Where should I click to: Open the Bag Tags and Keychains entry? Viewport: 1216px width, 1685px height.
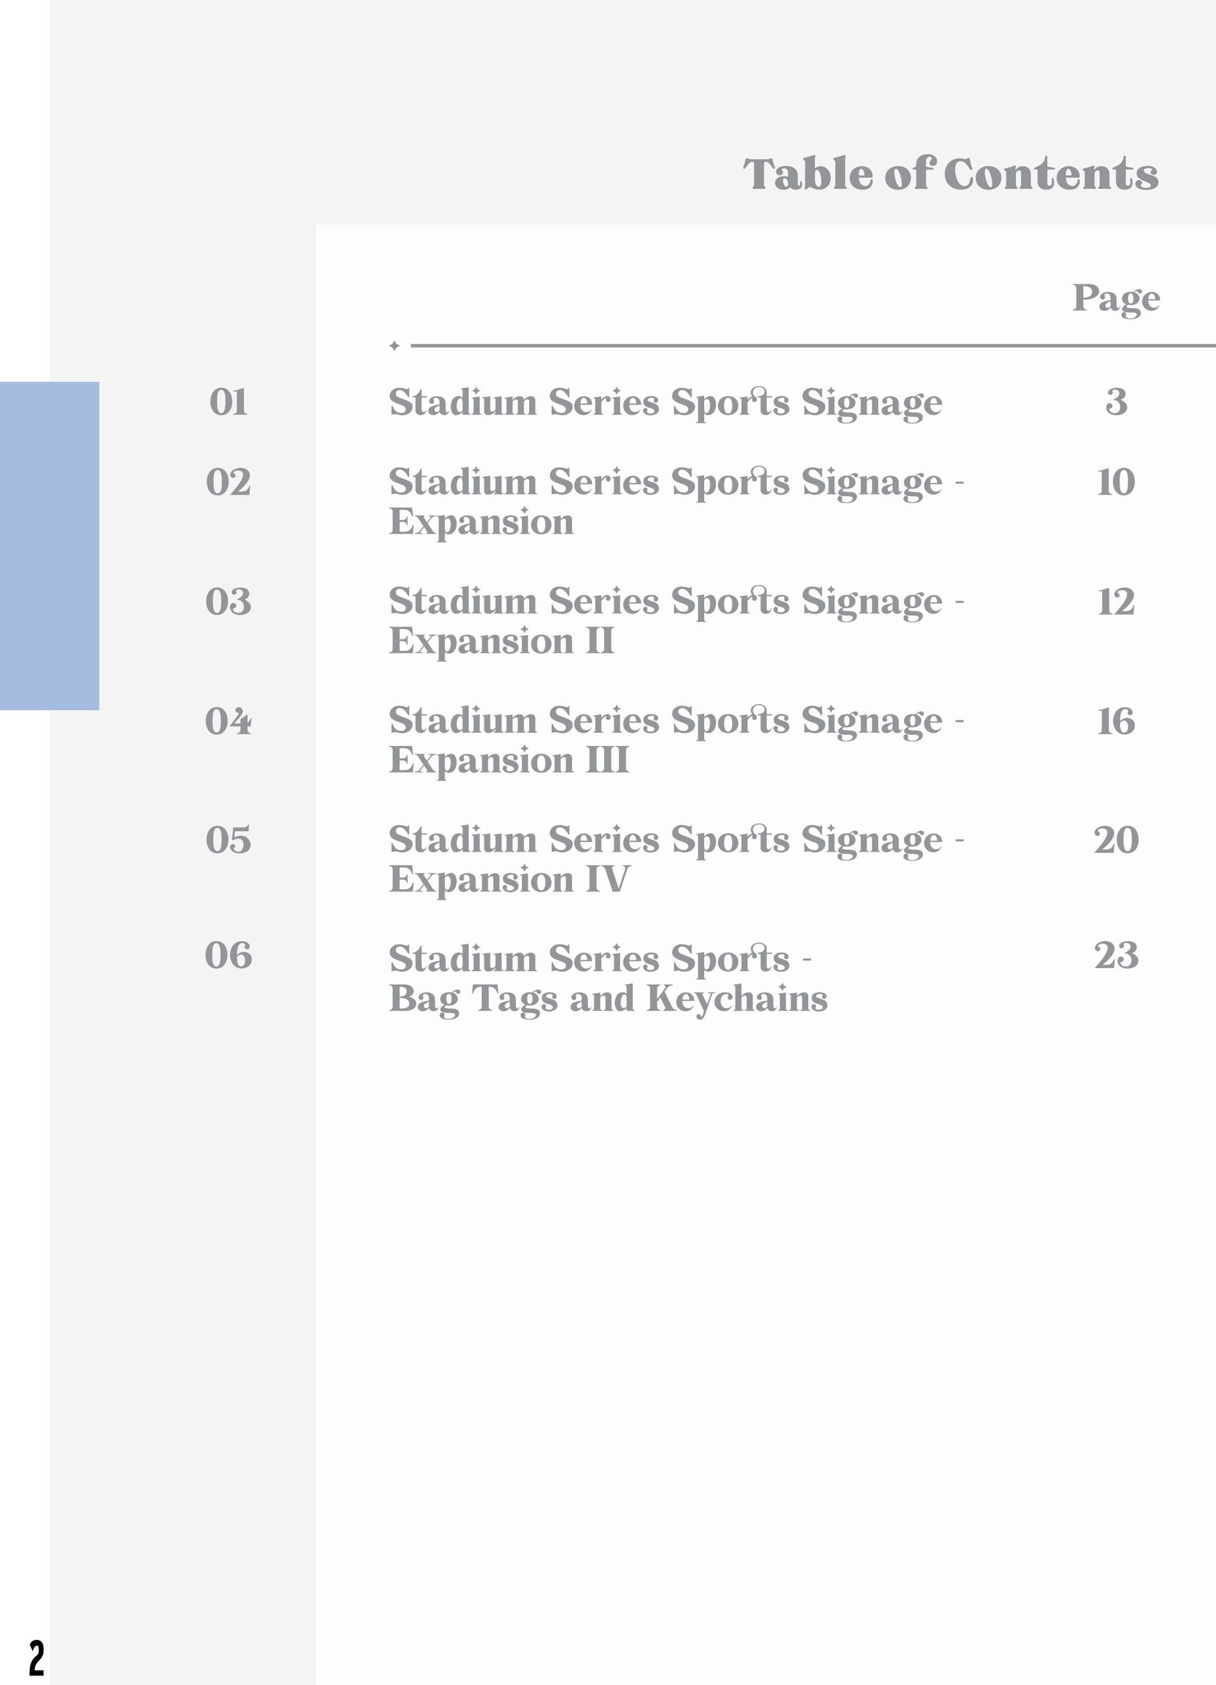coord(607,978)
